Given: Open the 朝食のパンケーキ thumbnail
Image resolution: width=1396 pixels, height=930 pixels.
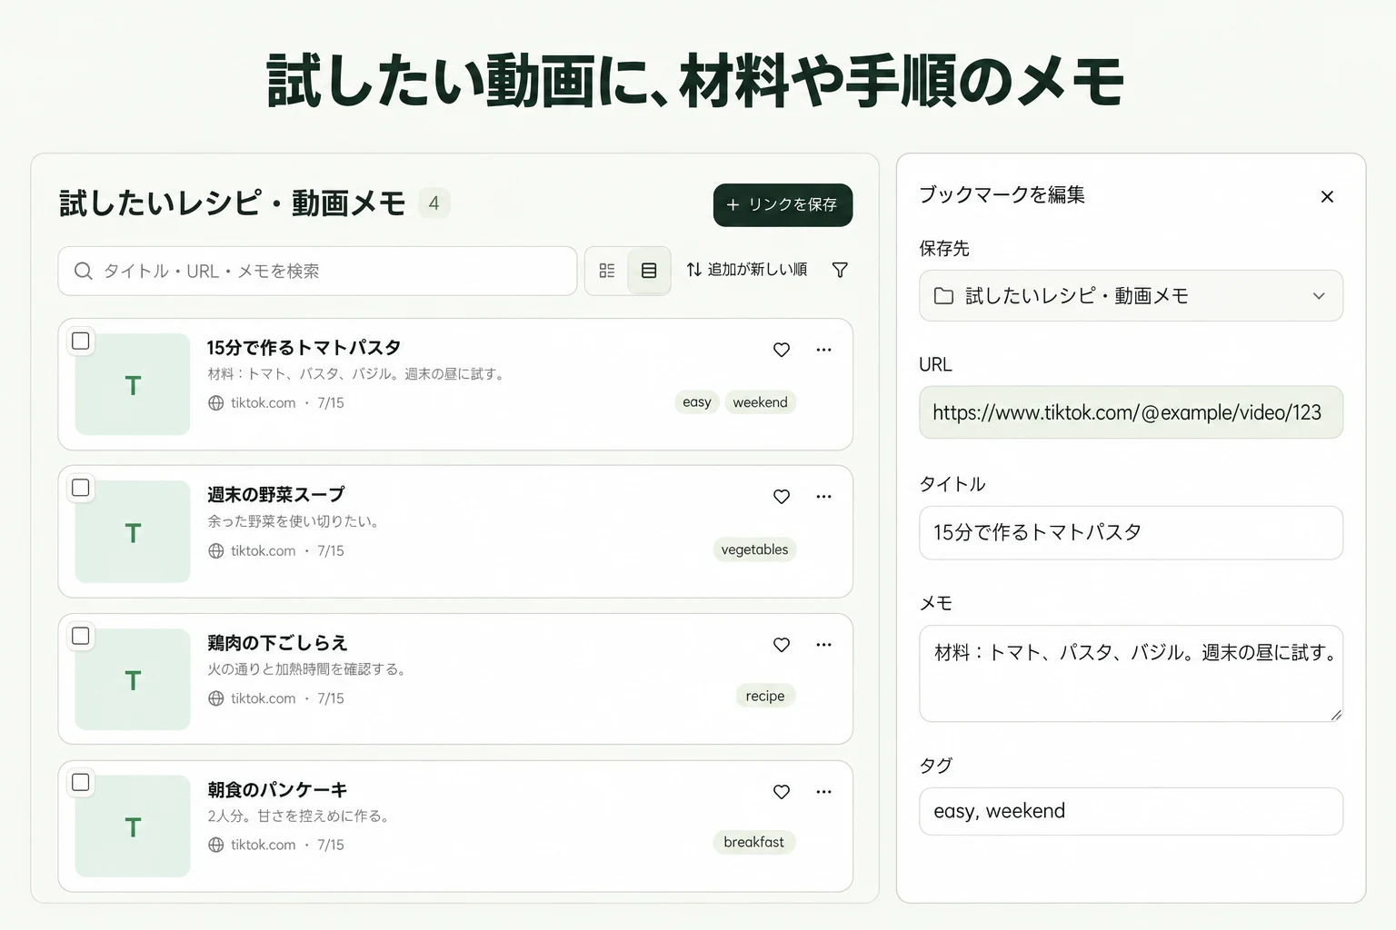Looking at the screenshot, I should coord(133,826).
